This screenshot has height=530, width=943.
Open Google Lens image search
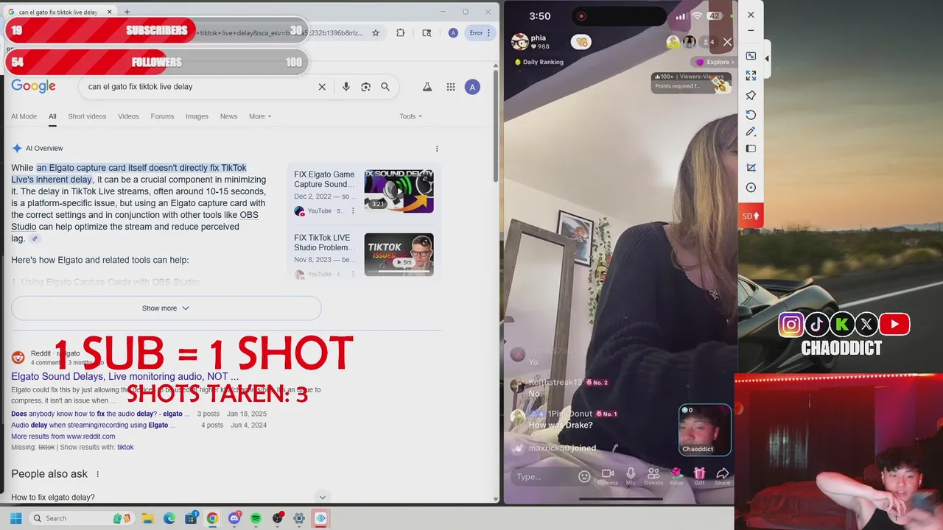[365, 87]
